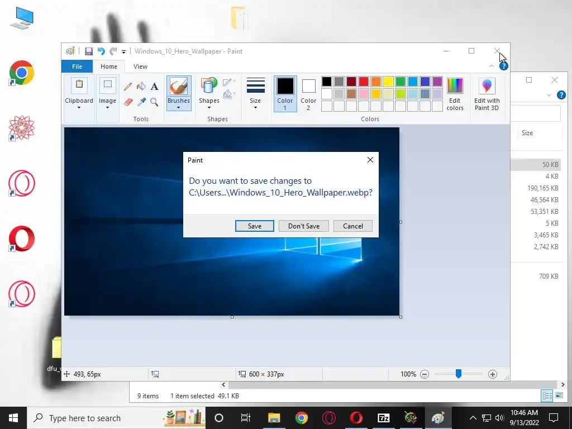The height and width of the screenshot is (429, 572).
Task: Click the Explorer horizontal scrollbar
Action: tap(393, 384)
